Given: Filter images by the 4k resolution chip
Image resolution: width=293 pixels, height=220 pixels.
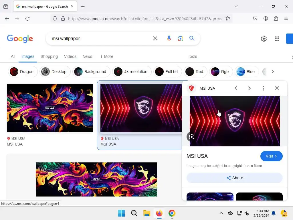Looking at the screenshot, I should [x=132, y=72].
